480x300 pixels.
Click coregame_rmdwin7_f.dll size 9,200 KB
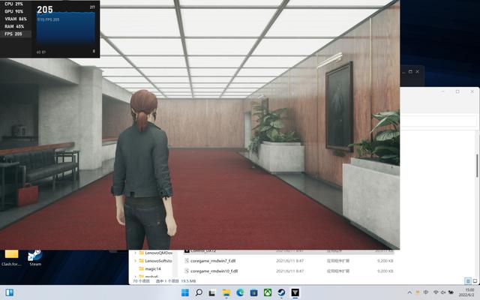pyautogui.click(x=385, y=261)
